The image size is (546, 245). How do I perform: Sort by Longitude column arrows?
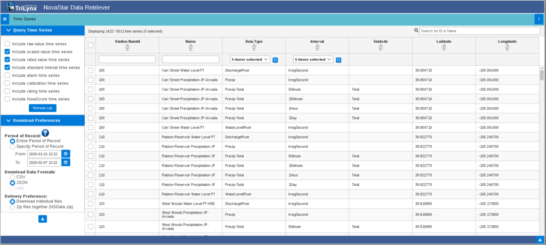[x=508, y=48]
